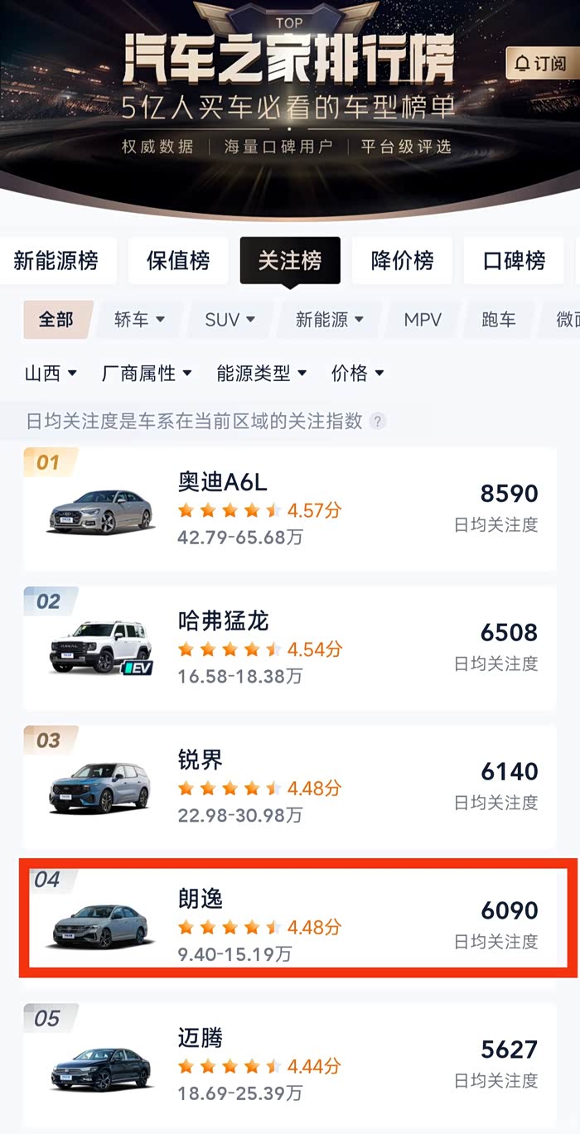580x1134 pixels.
Task: Select the MPV category filter
Action: tap(423, 320)
